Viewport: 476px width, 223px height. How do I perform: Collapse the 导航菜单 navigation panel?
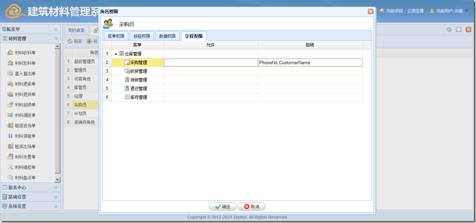[56, 29]
